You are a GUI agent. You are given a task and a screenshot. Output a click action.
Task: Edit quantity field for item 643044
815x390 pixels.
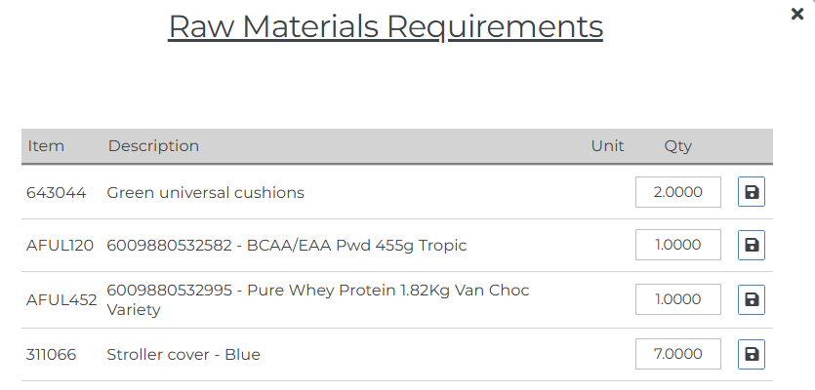[677, 193]
